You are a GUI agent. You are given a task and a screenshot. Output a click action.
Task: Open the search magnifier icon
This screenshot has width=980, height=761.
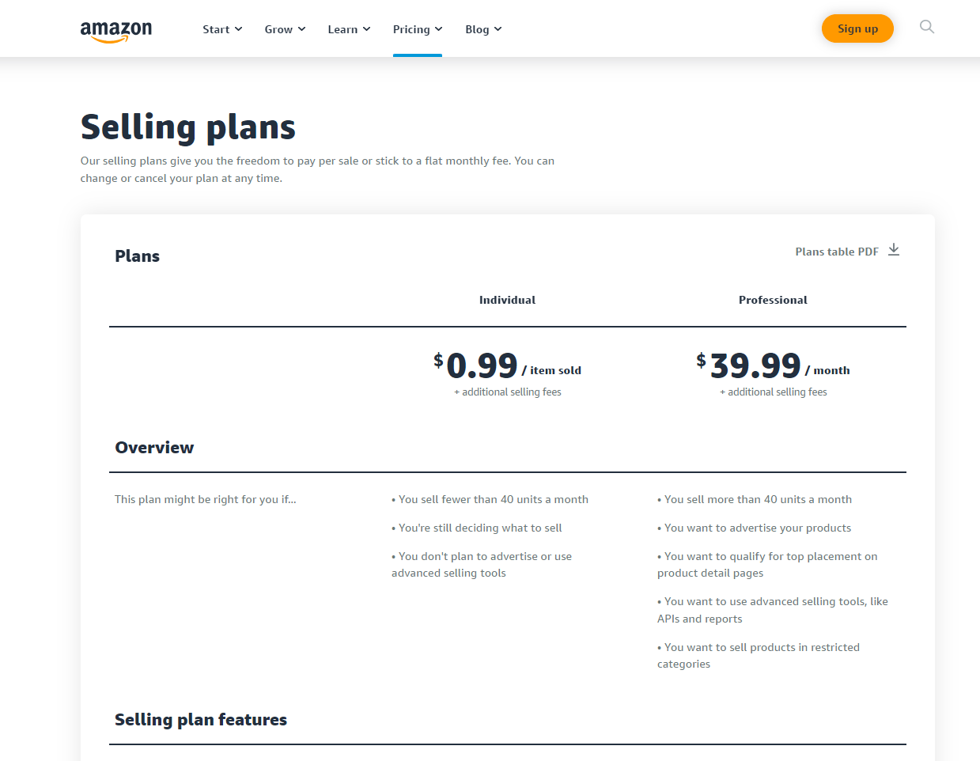click(927, 28)
